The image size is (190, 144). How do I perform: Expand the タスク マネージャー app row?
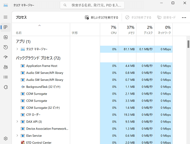tap(17, 49)
